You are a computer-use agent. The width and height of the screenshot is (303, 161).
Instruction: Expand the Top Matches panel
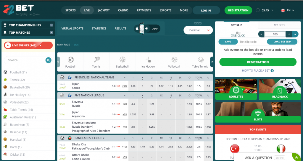[51, 32]
